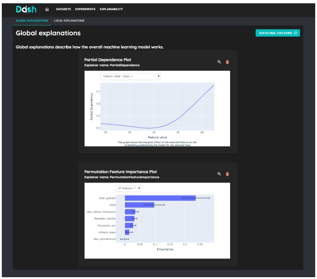Click the plus icon on Add Global Explainer

295,33
